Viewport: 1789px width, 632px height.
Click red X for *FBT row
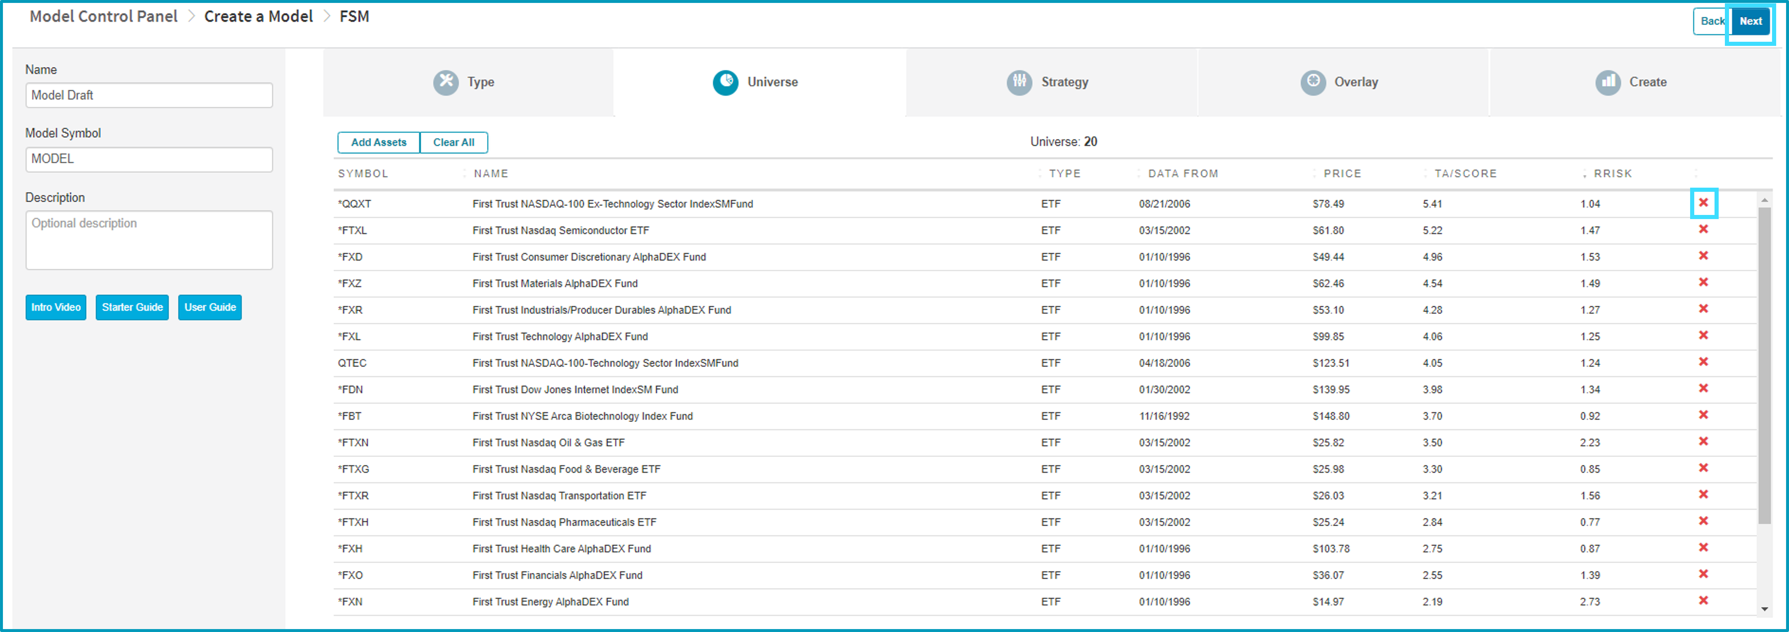[1703, 415]
